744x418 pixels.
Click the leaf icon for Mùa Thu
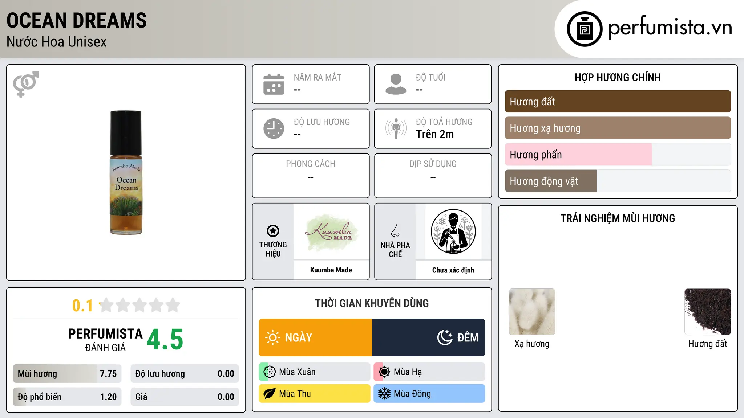[270, 394]
